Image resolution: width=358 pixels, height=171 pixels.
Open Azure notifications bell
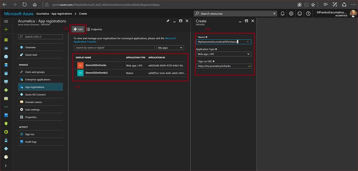282,14
